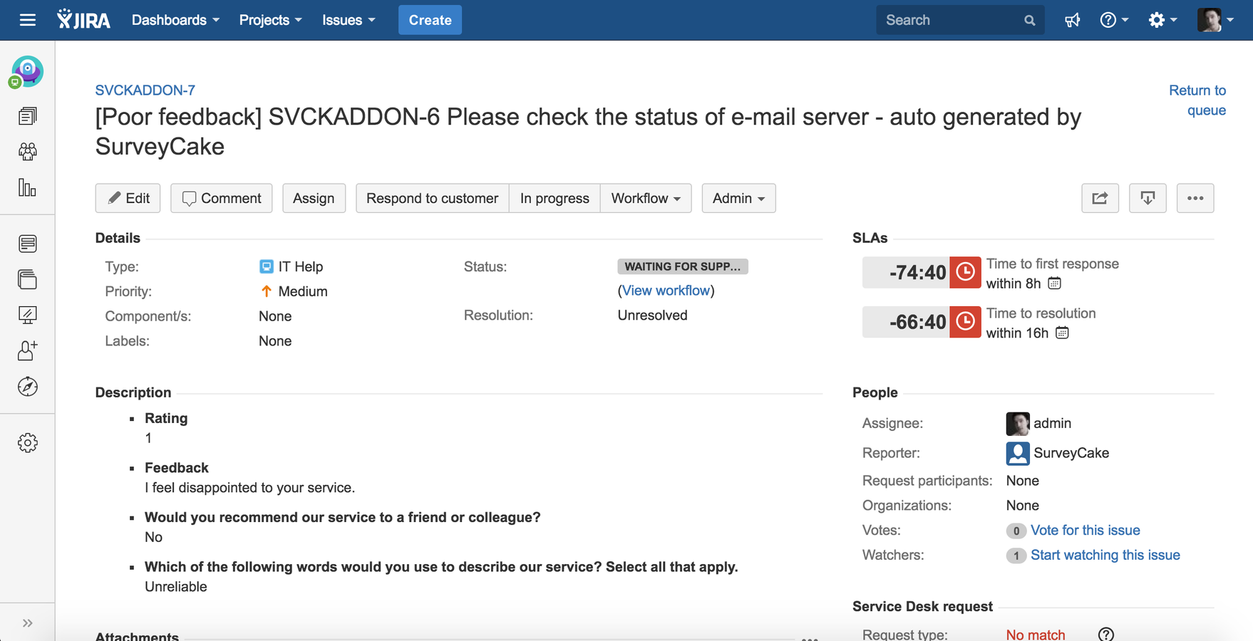
Task: Open the Customers sidebar icon
Action: click(x=28, y=151)
